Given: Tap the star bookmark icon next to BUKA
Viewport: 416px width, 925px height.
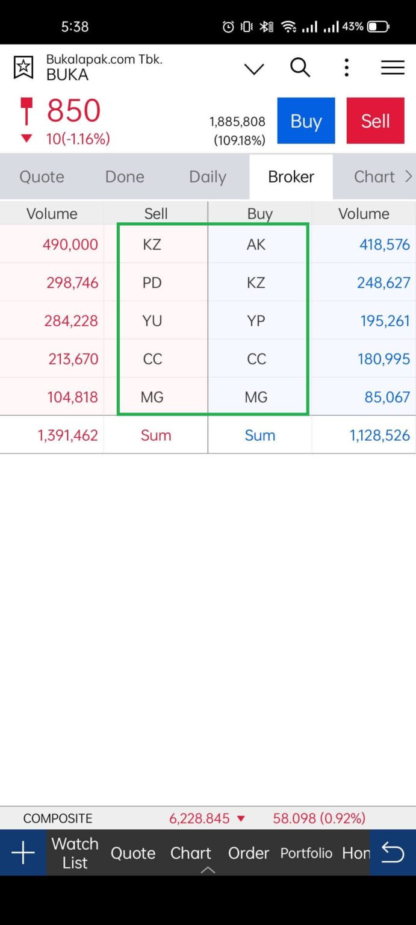Looking at the screenshot, I should tap(22, 67).
